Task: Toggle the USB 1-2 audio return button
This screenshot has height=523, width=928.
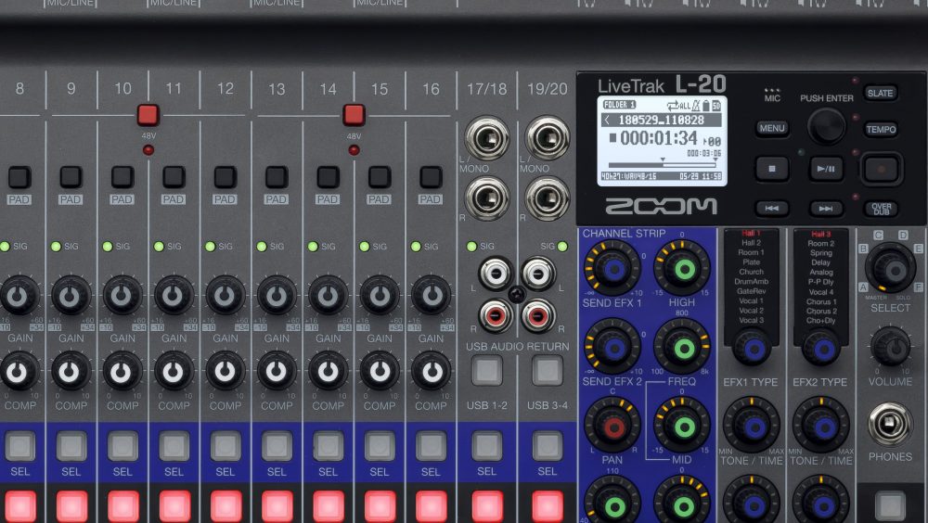Action: [x=486, y=371]
